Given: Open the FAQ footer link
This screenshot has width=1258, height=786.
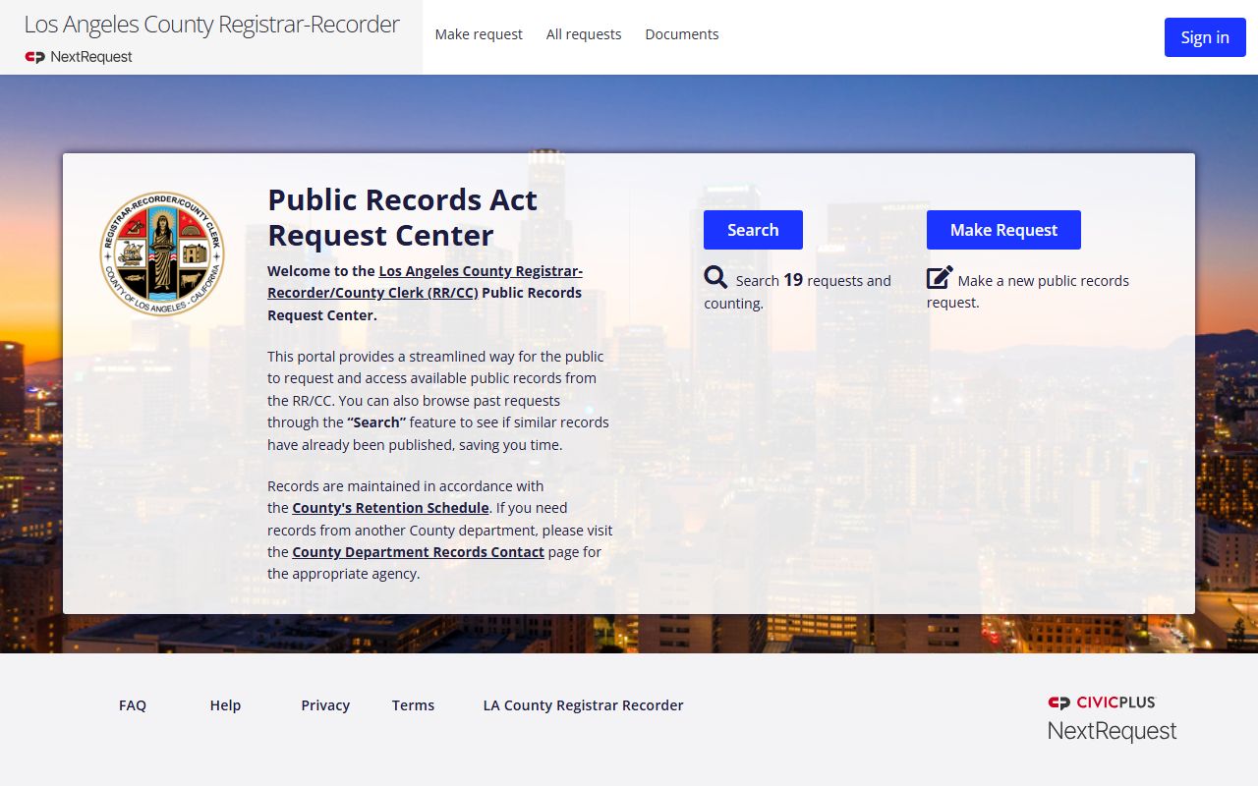Looking at the screenshot, I should click(133, 705).
